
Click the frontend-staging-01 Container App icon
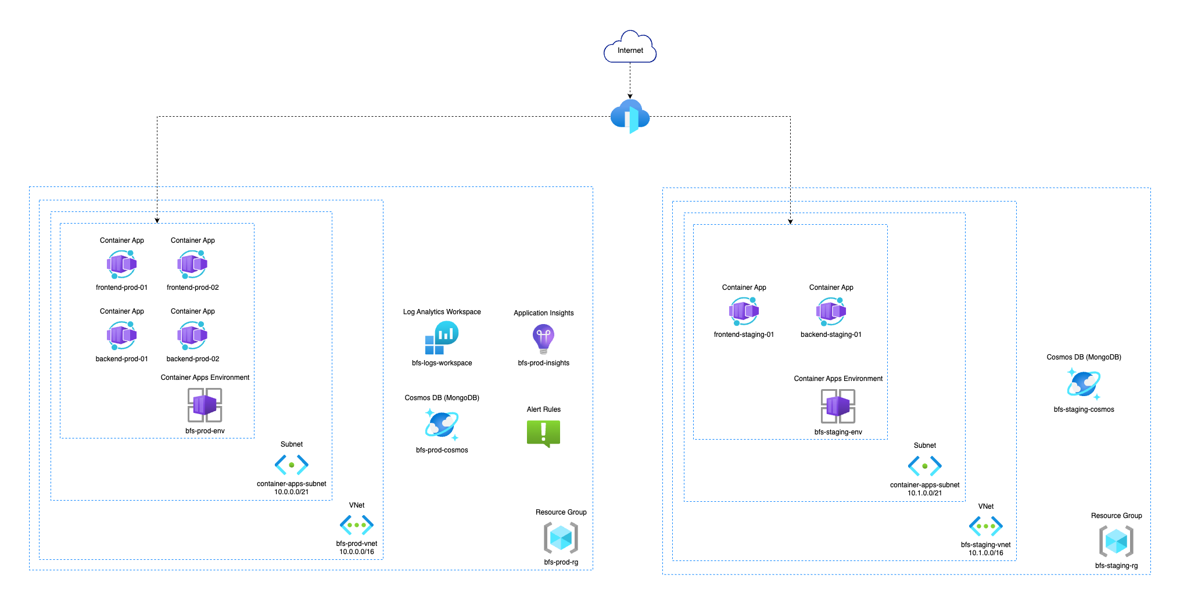click(x=744, y=311)
